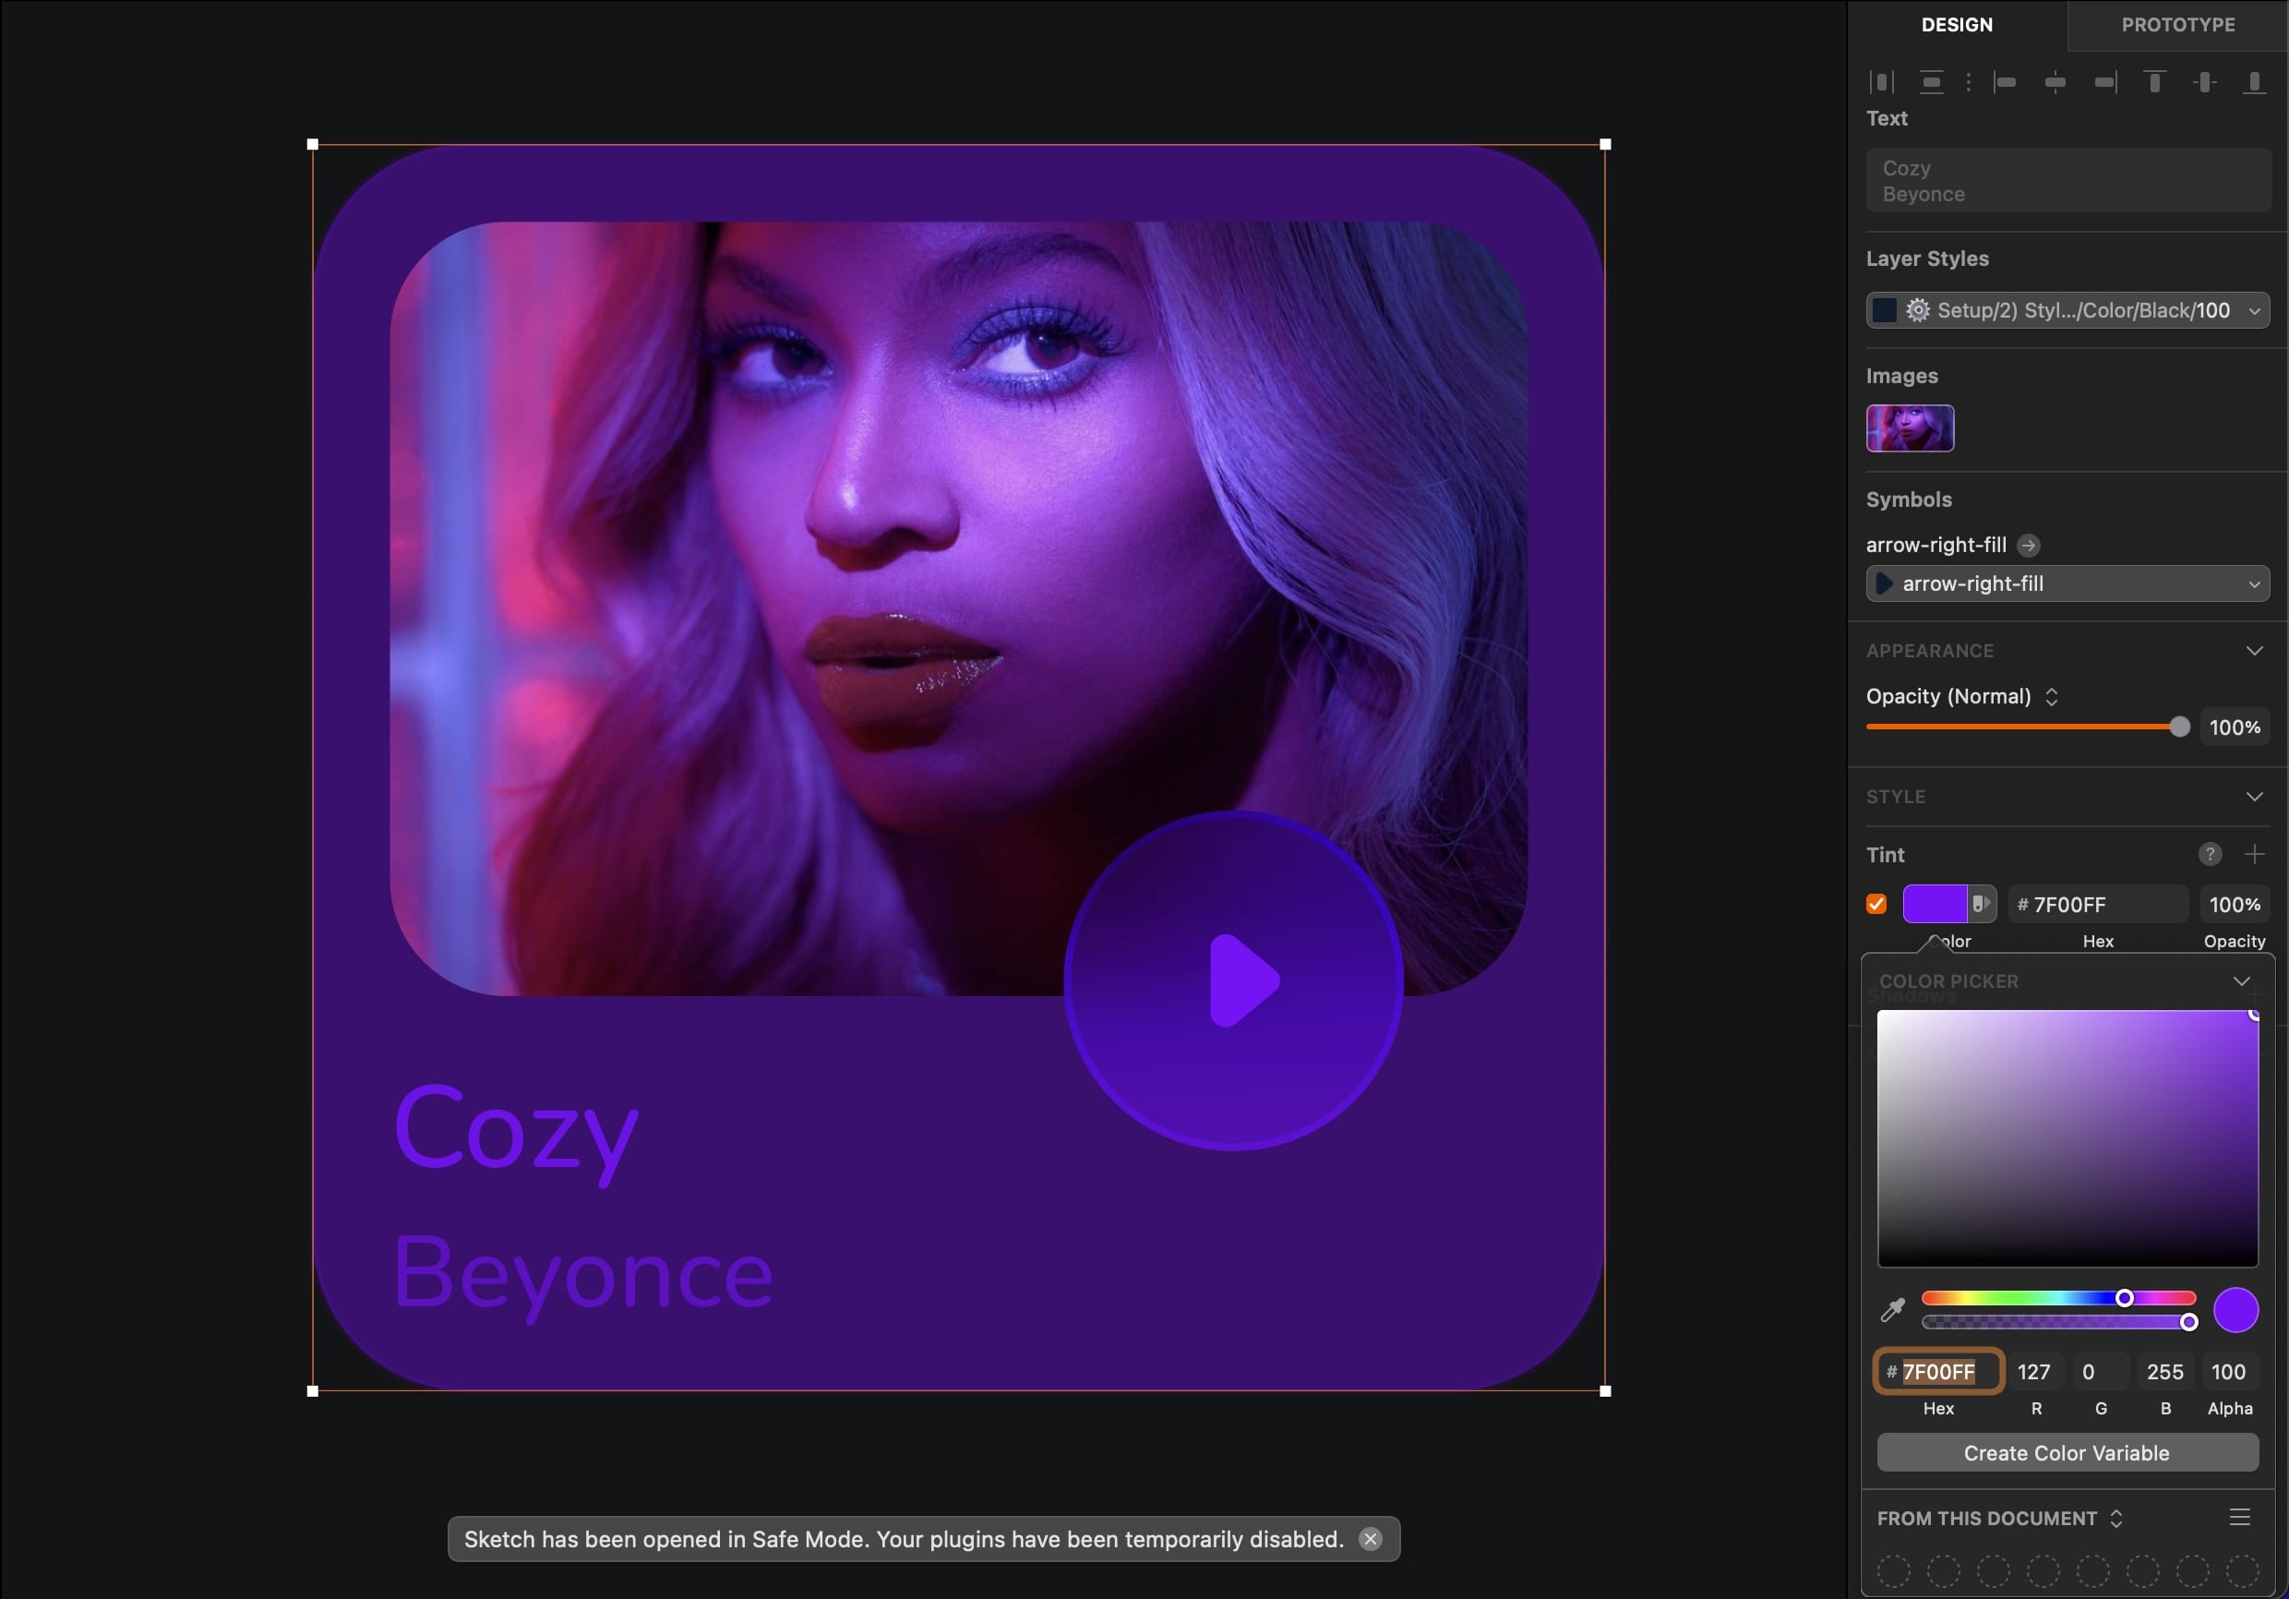Add new tint with plus icon
This screenshot has height=1599, width=2289.
2254,854
